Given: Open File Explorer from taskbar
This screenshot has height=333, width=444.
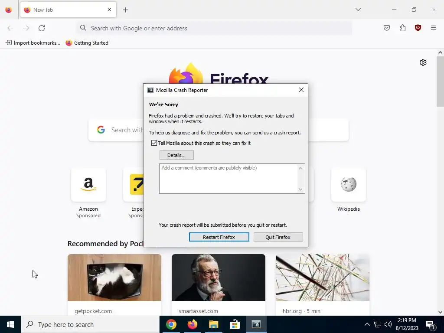Looking at the screenshot, I should [214, 324].
